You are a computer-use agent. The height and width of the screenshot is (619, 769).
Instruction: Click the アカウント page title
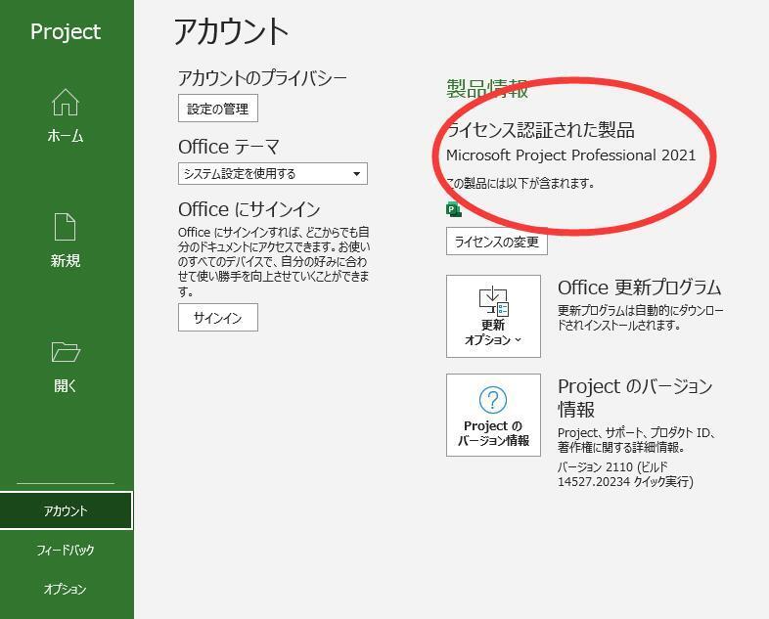tap(231, 31)
